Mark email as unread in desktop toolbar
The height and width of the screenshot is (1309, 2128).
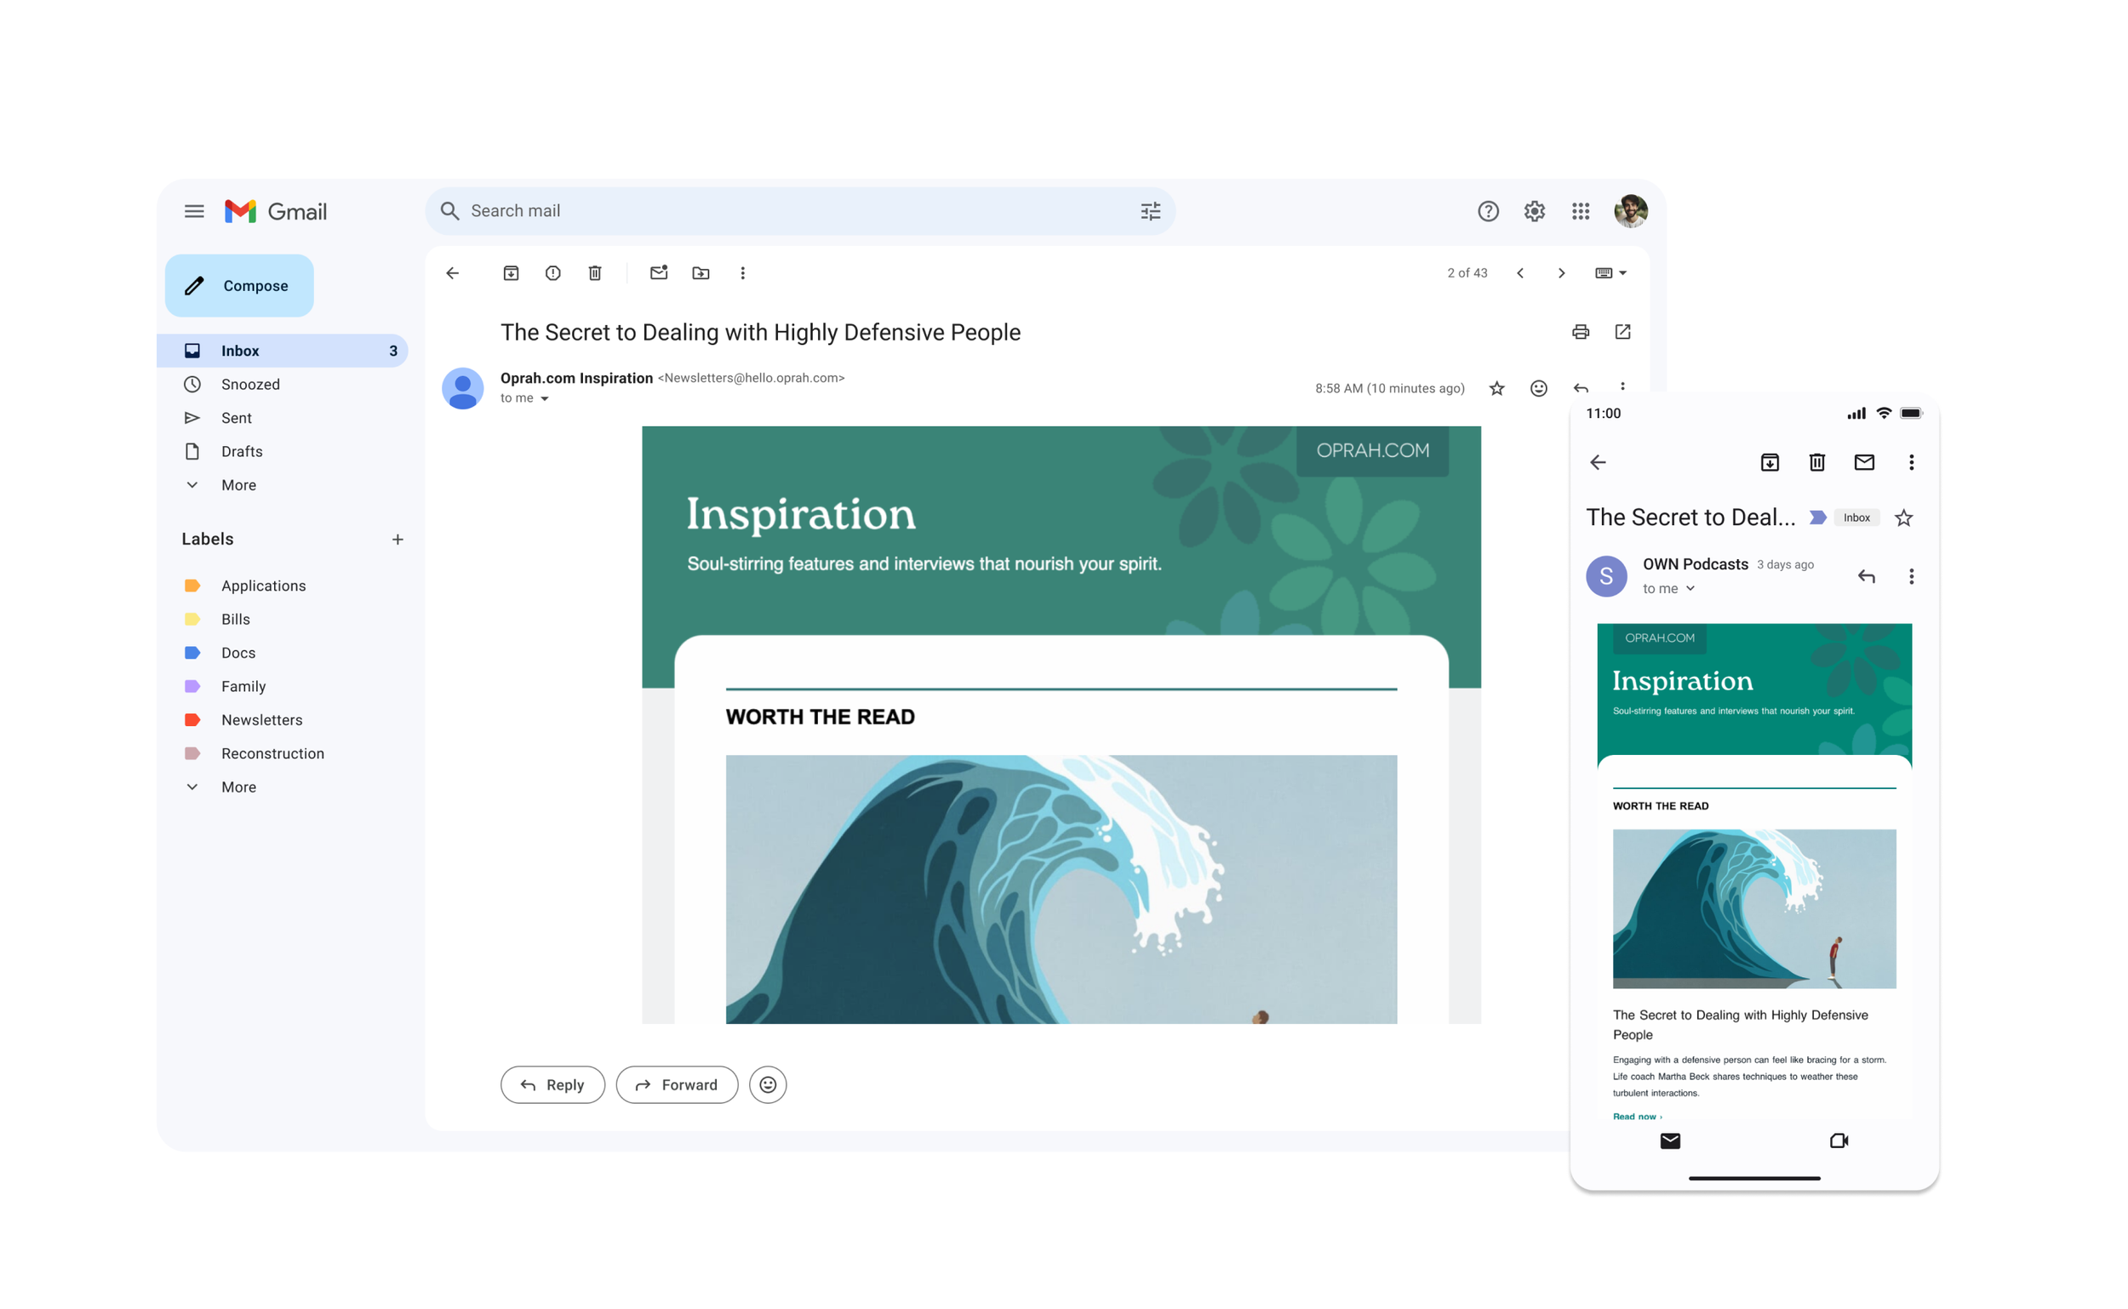point(659,272)
